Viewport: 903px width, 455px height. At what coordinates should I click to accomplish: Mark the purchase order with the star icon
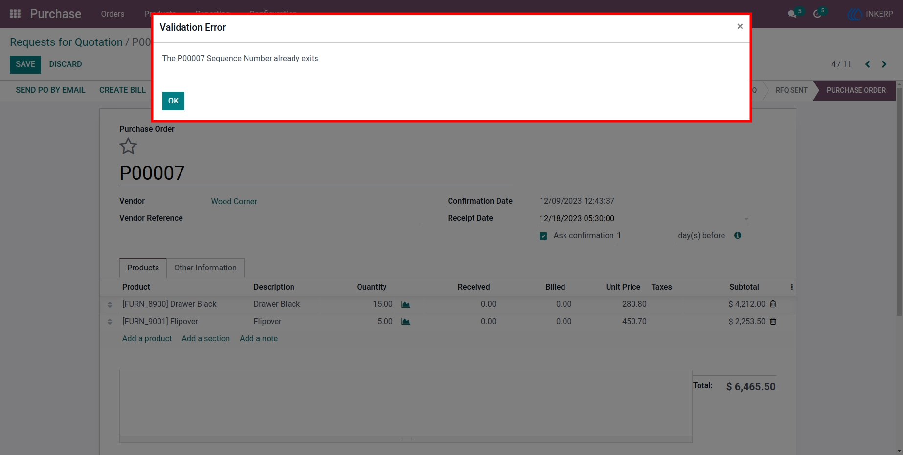tap(128, 146)
